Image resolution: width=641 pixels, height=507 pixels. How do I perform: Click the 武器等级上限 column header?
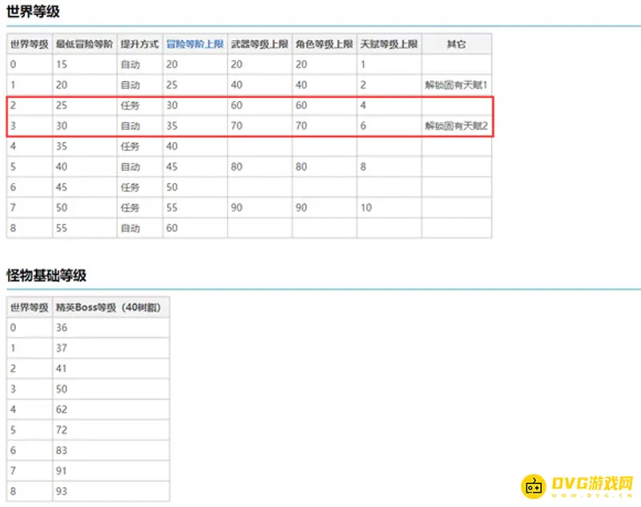[259, 44]
